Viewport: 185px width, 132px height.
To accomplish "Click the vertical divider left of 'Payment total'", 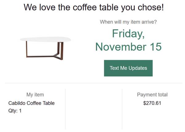I will (x=122, y=109).
